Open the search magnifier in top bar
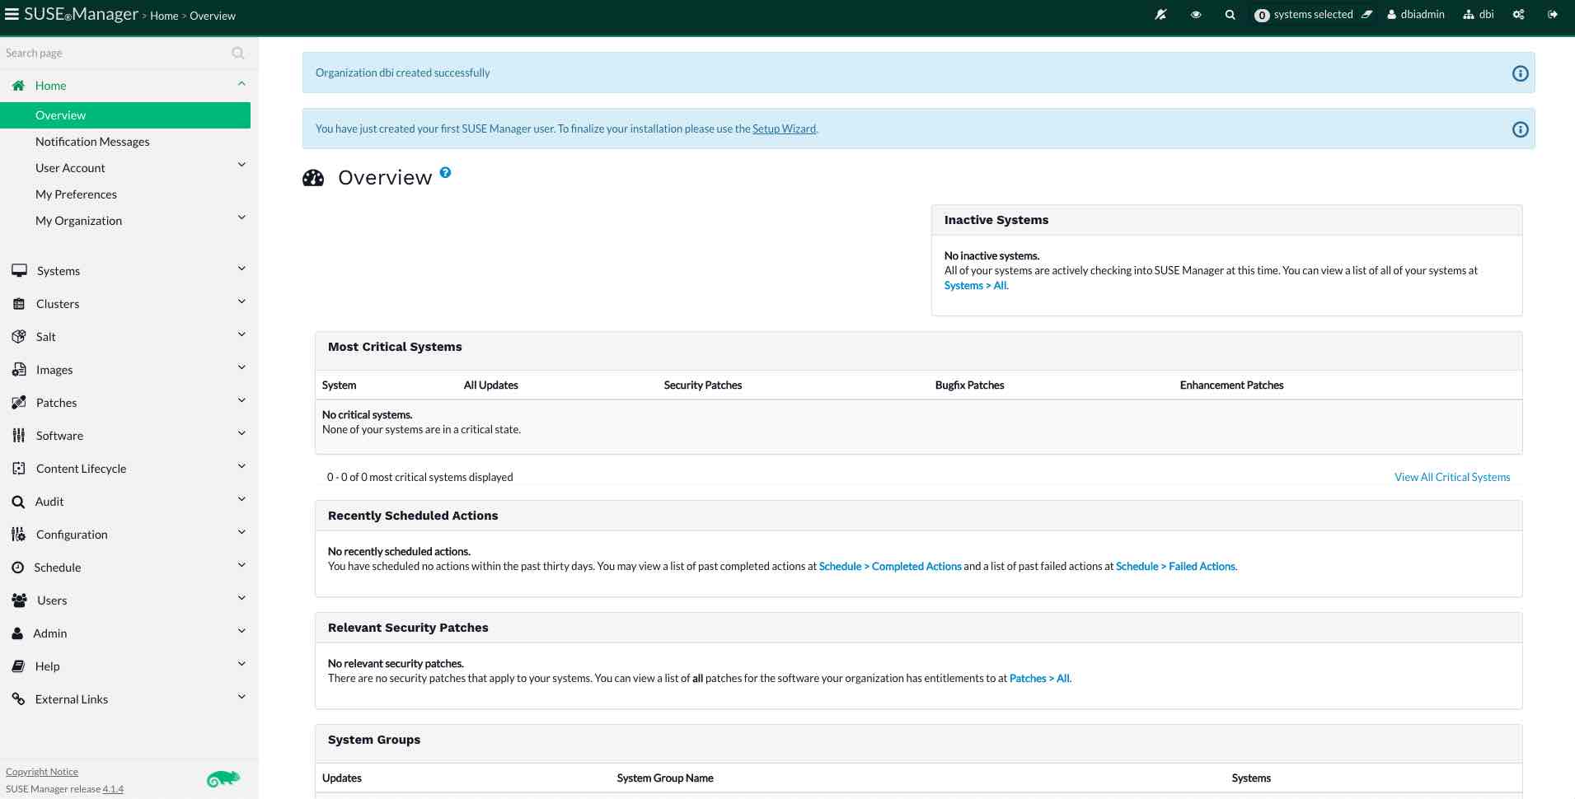Screen dimensions: 1575x799 (x=1230, y=15)
